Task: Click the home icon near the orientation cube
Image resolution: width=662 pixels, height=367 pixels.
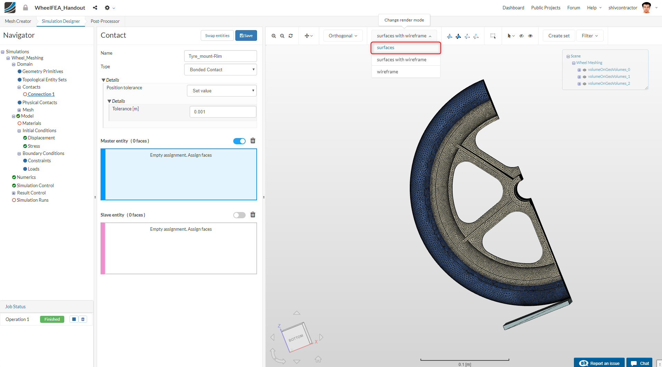Action: [318, 359]
